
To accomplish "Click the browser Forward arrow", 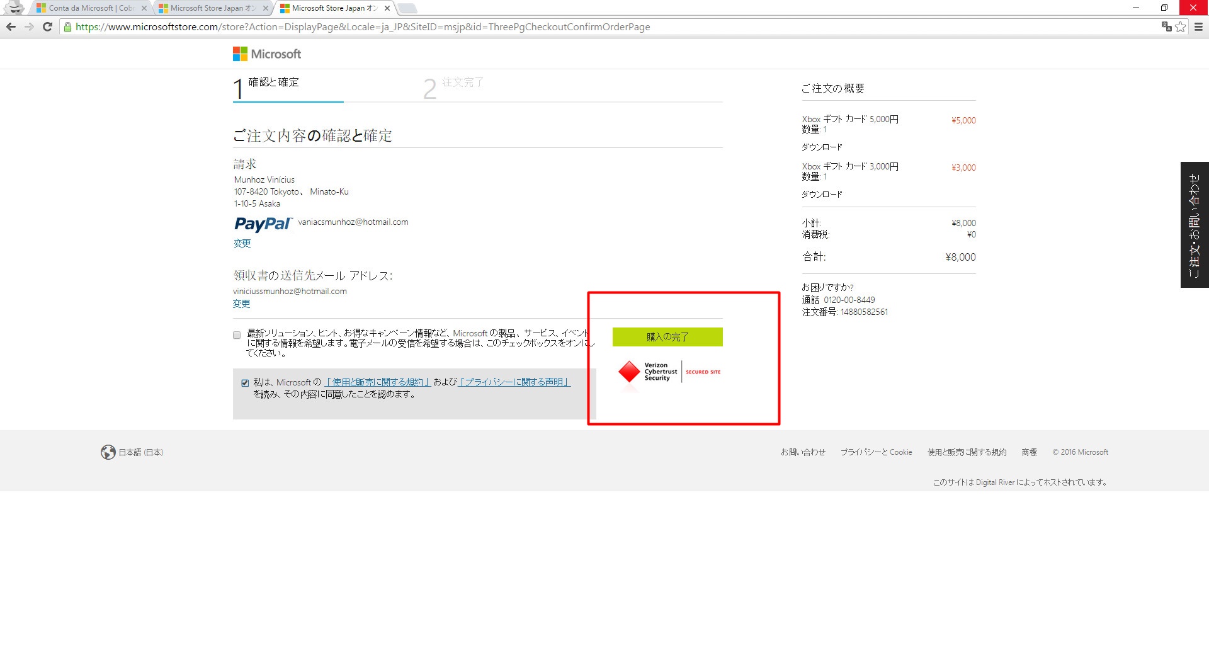I will 29,26.
